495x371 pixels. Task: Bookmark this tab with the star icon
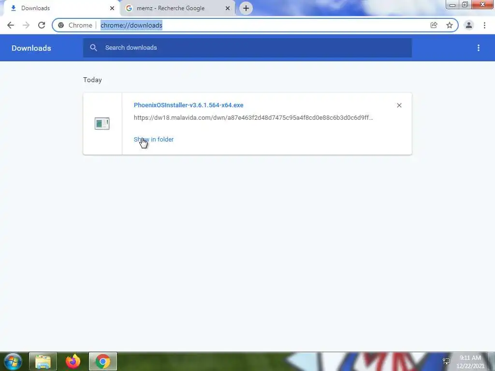(449, 25)
